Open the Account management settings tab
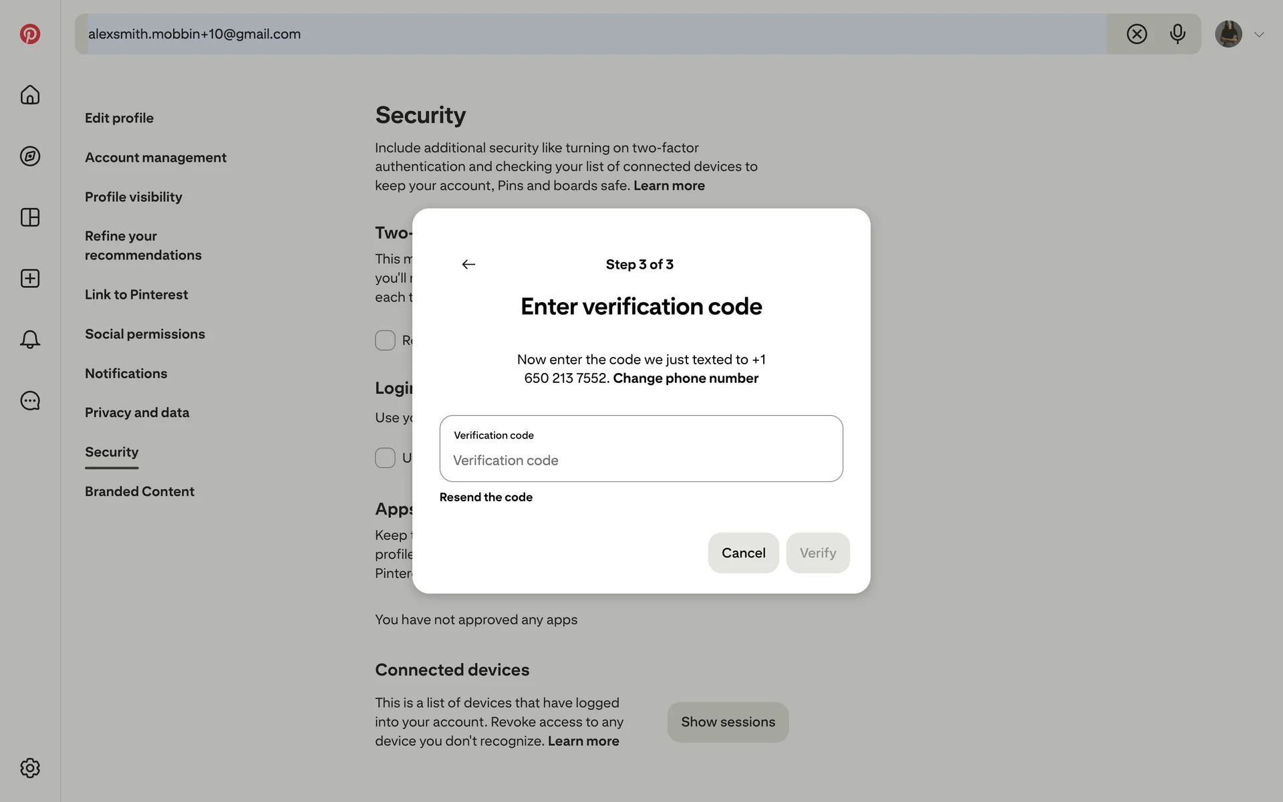Viewport: 1283px width, 802px height. (156, 158)
